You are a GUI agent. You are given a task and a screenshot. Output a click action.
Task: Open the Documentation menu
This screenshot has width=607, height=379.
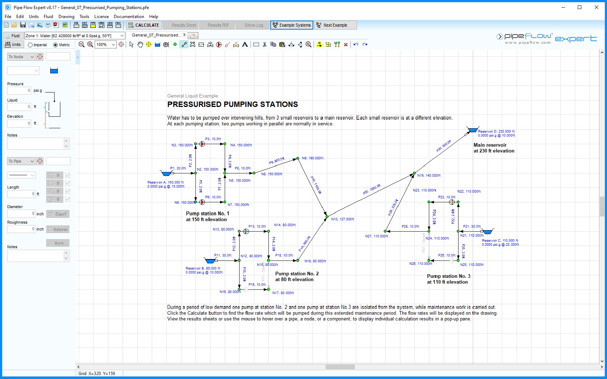coord(129,17)
